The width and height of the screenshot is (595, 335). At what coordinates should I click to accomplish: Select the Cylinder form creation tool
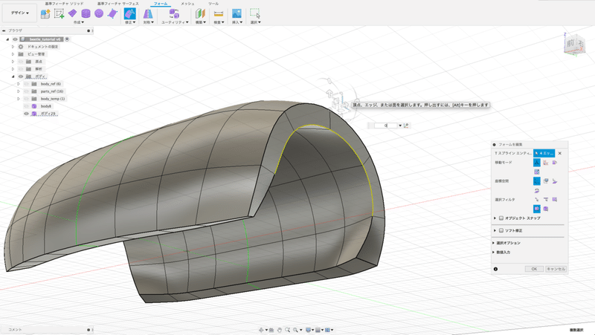(86, 13)
